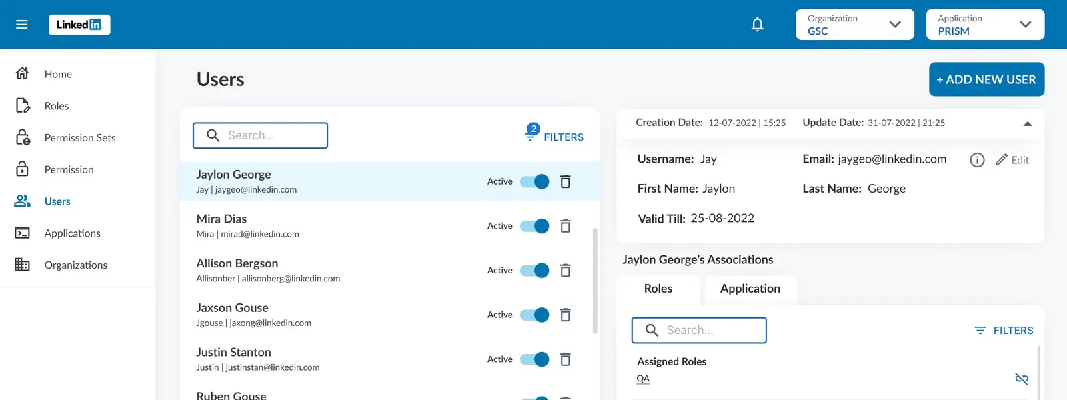The height and width of the screenshot is (400, 1067).
Task: Click the magnifier in users search
Action: coord(213,135)
